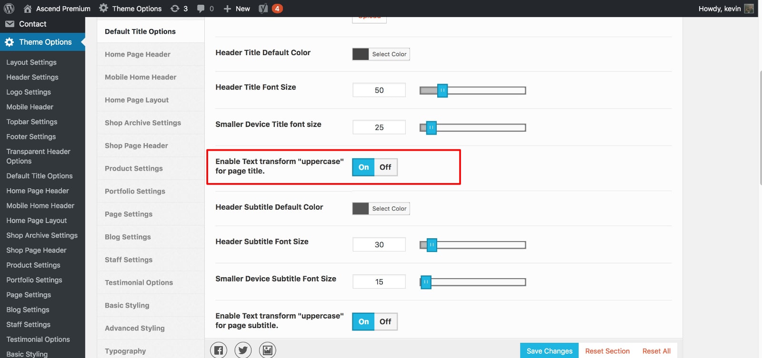Click the Save Changes button
This screenshot has width=762, height=358.
point(549,351)
